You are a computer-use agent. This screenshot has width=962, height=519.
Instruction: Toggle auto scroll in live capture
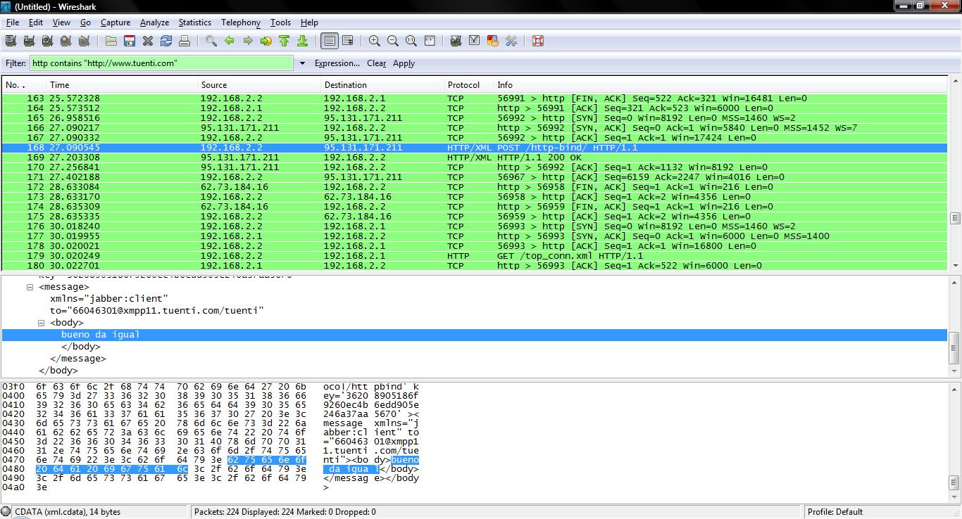point(348,41)
